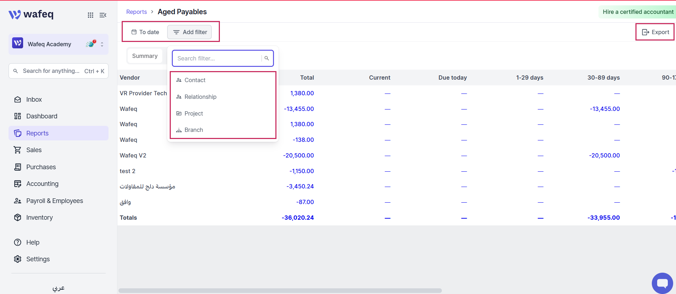Open Payroll & Employees
Viewport: 676px width, 294px height.
click(x=58, y=201)
